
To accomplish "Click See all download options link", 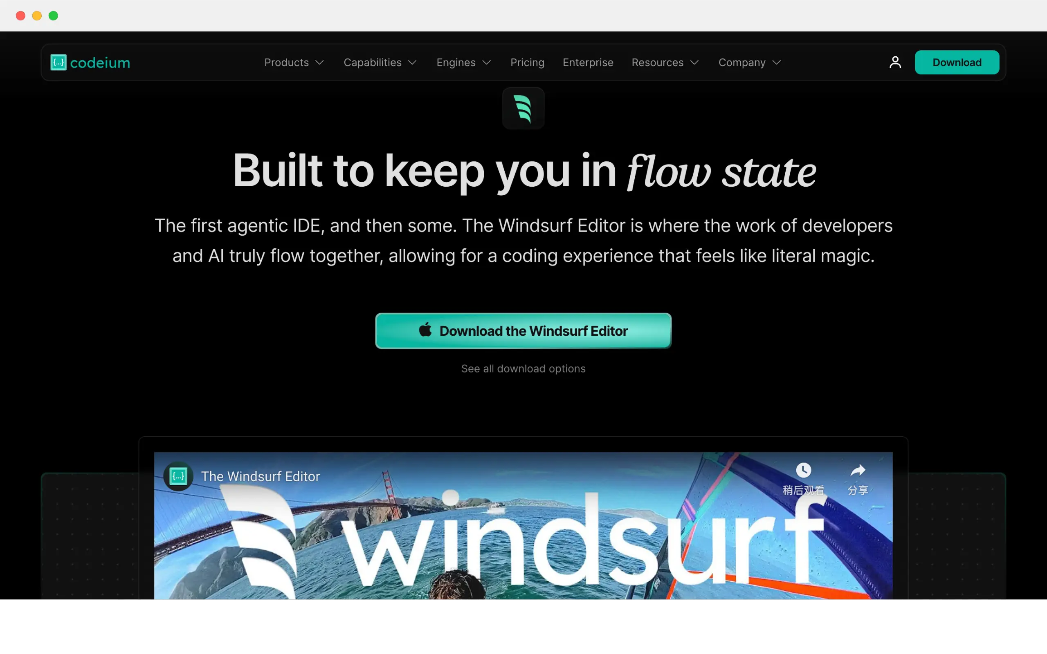I will point(523,368).
